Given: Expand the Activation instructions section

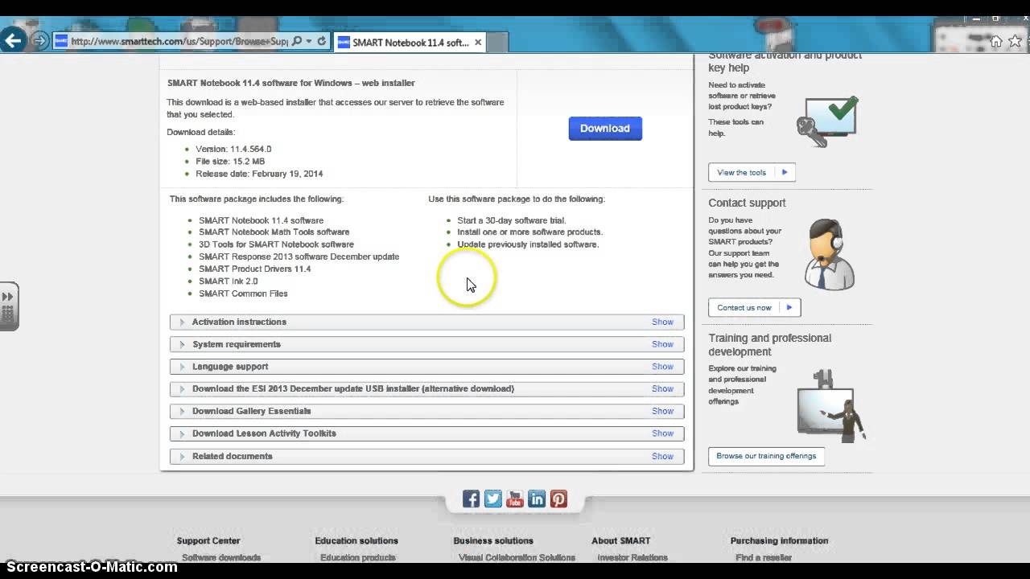Looking at the screenshot, I should click(426, 322).
